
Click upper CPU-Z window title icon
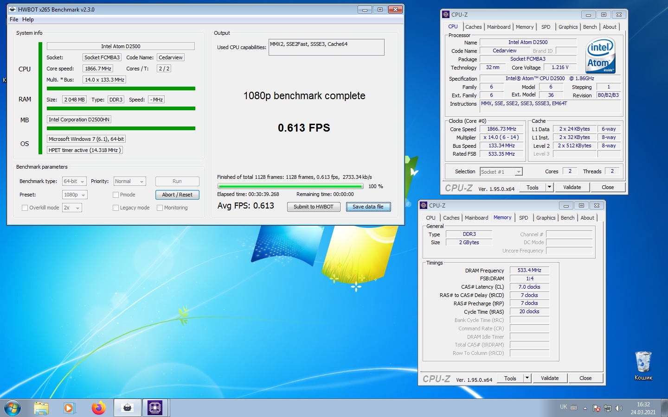coord(446,14)
